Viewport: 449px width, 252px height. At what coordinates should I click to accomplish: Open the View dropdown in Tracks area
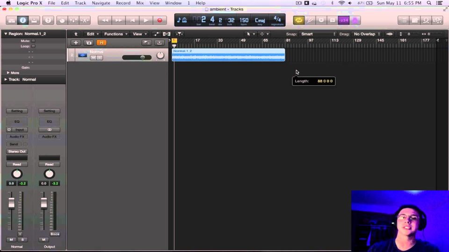click(140, 34)
